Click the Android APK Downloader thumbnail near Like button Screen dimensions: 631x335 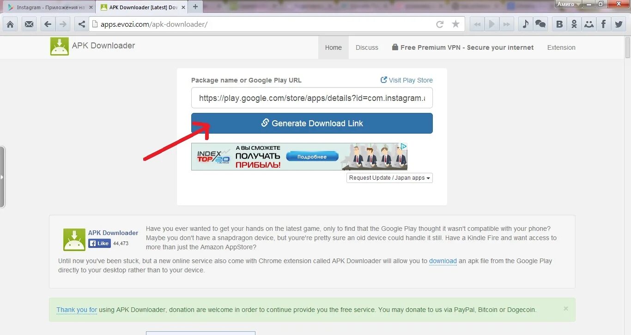(74, 240)
